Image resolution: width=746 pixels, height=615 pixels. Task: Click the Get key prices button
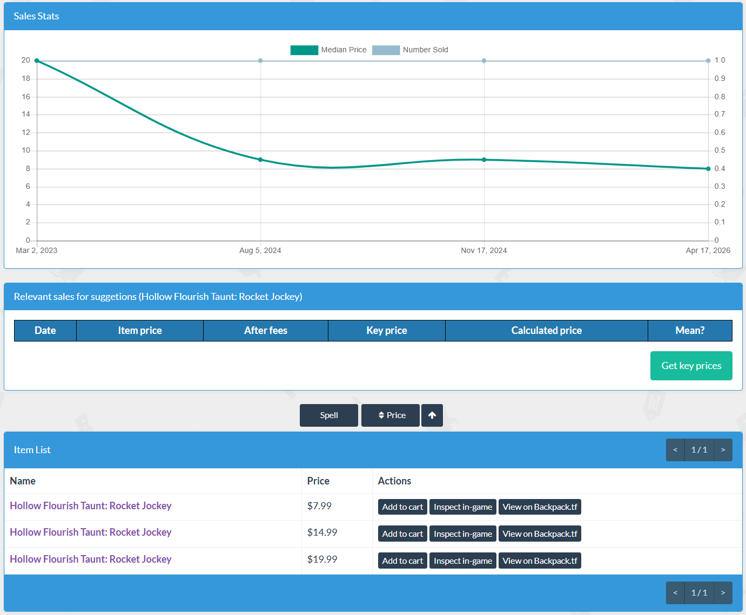[691, 366]
